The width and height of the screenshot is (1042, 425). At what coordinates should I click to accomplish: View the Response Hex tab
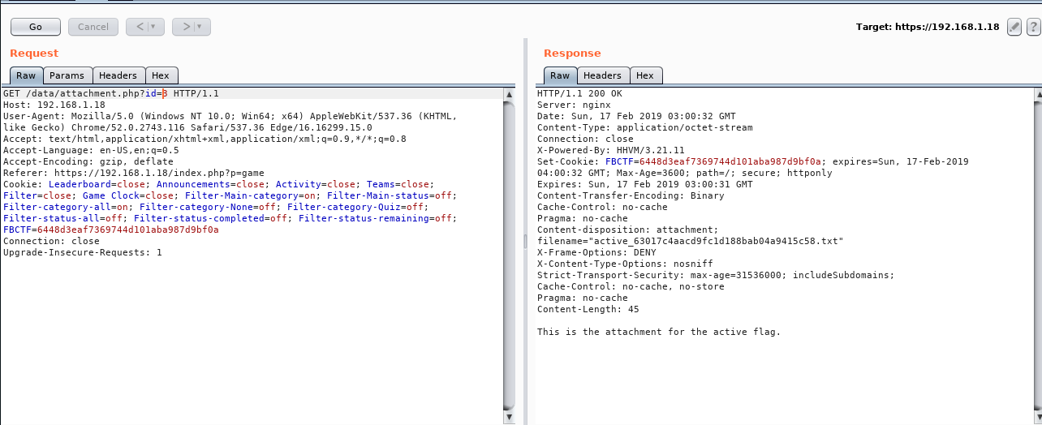pos(645,75)
